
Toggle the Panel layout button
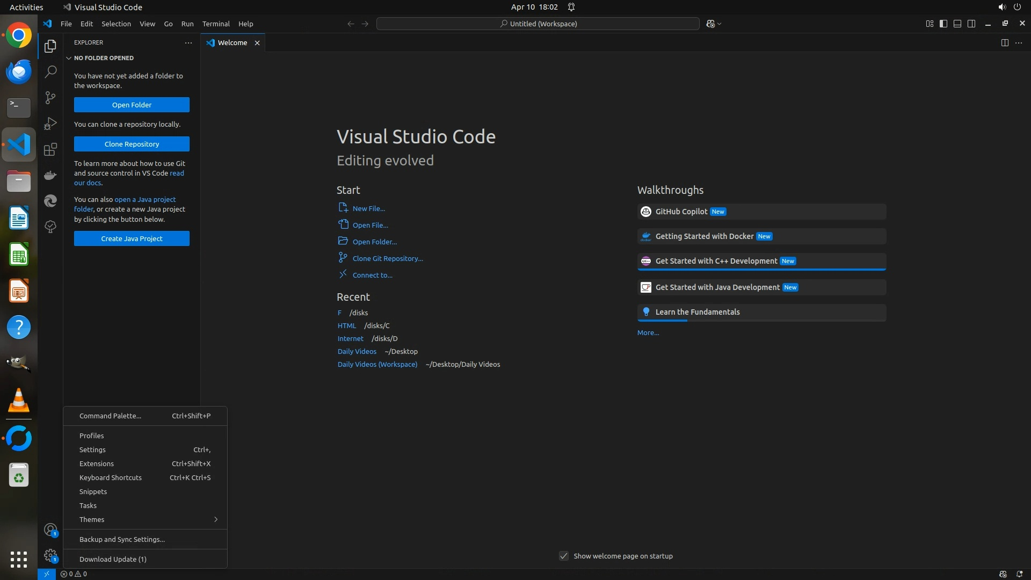click(957, 24)
